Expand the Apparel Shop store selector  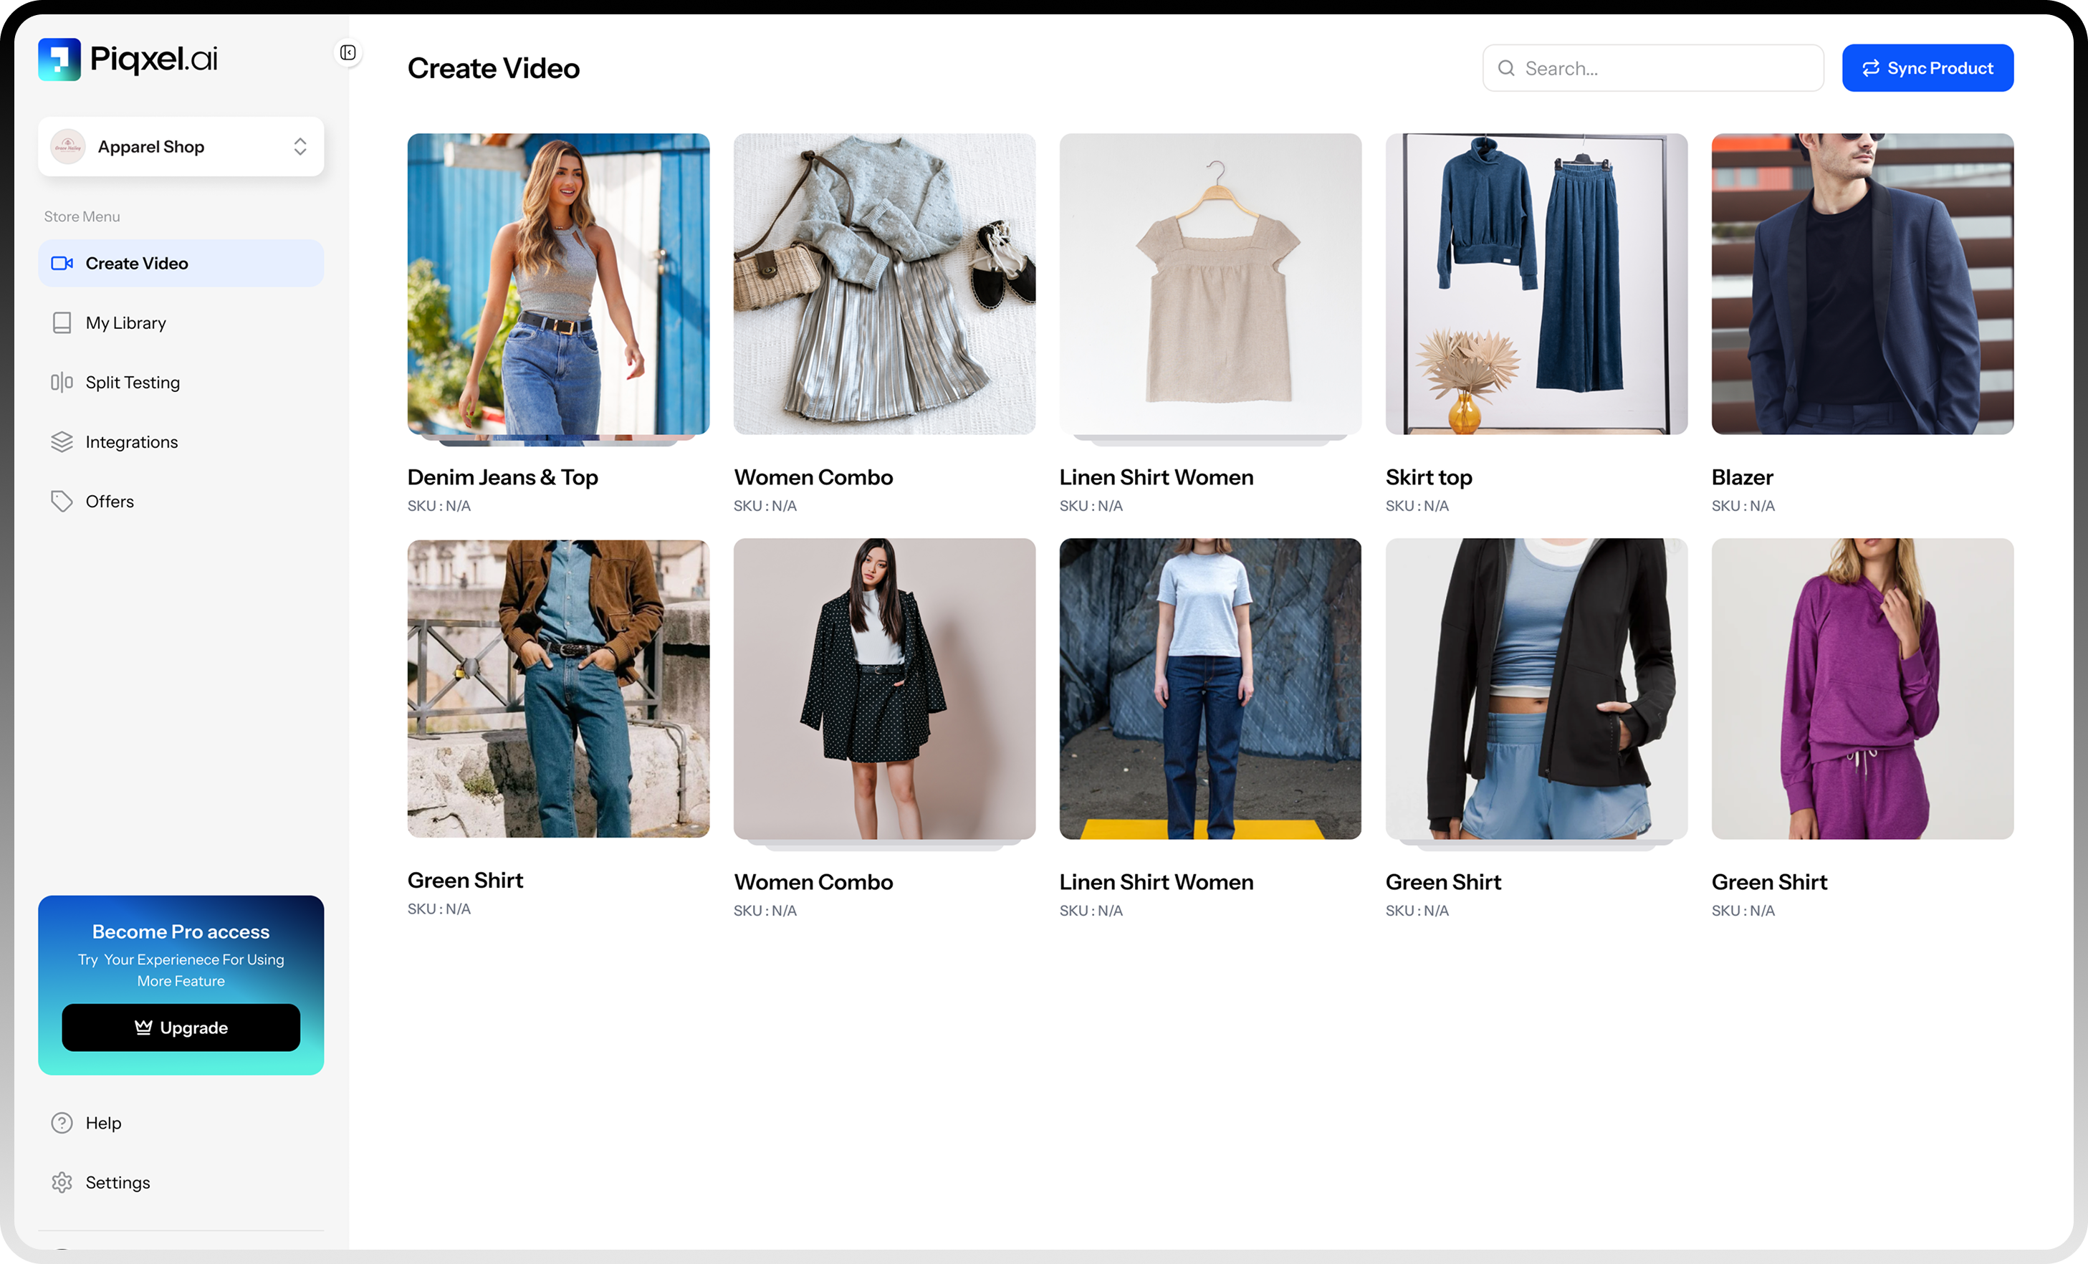click(x=181, y=147)
